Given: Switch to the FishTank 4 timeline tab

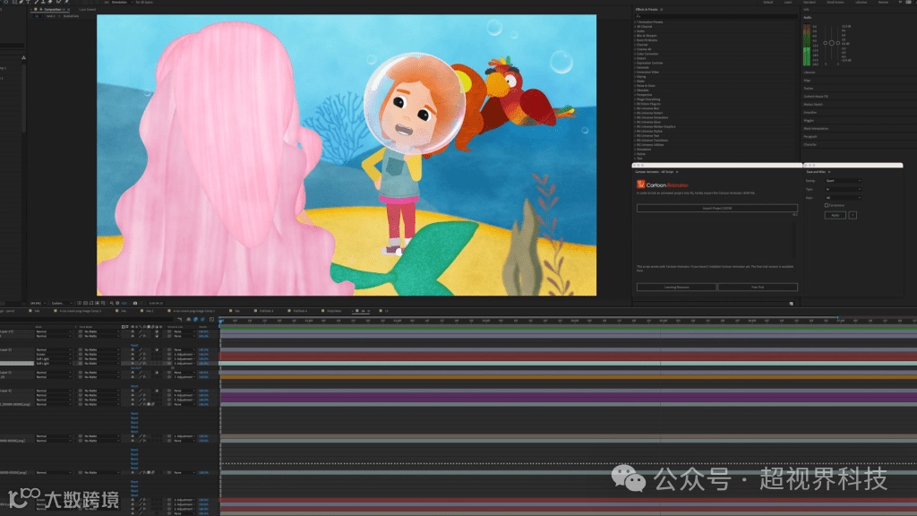Looking at the screenshot, I should [x=300, y=311].
